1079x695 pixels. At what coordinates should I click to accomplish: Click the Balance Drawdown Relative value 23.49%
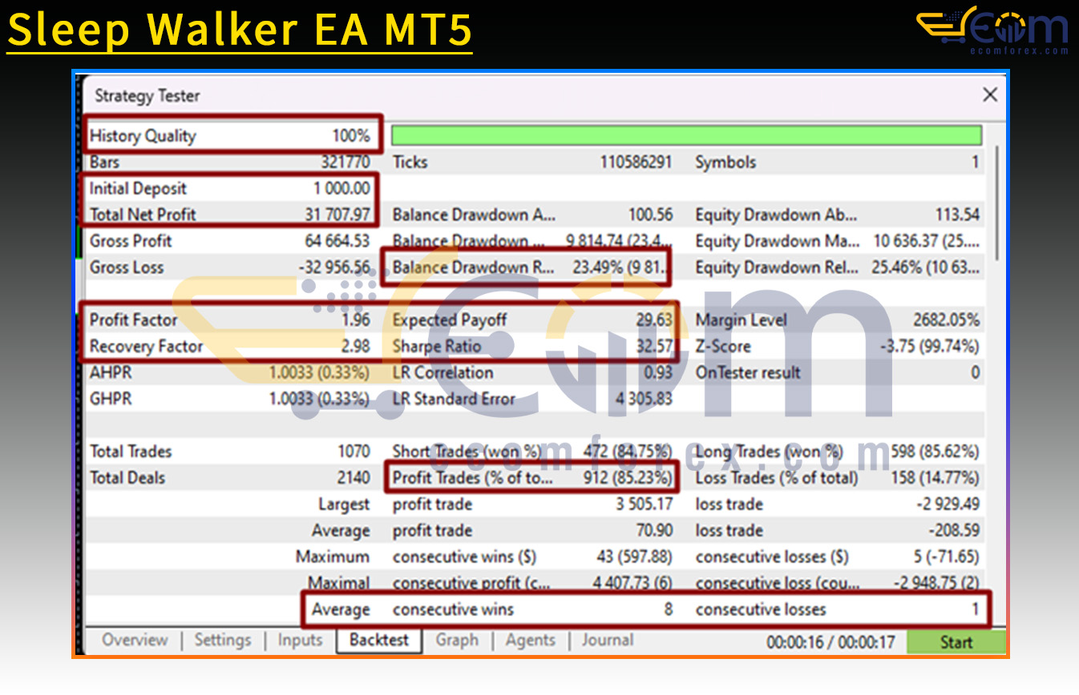[620, 267]
